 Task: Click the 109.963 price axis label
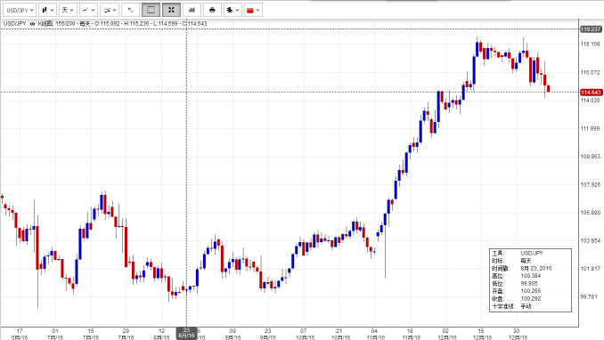click(x=590, y=157)
